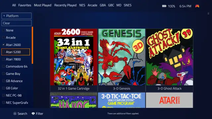This screenshot has height=119, width=212.
Task: Select the Havoc game thumbnail
Action: [74, 100]
